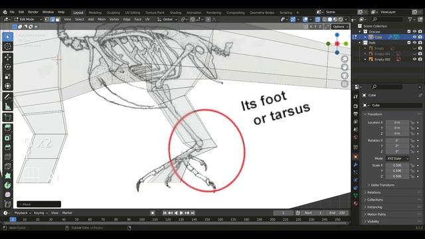Collapse the Transform panel

375,114
